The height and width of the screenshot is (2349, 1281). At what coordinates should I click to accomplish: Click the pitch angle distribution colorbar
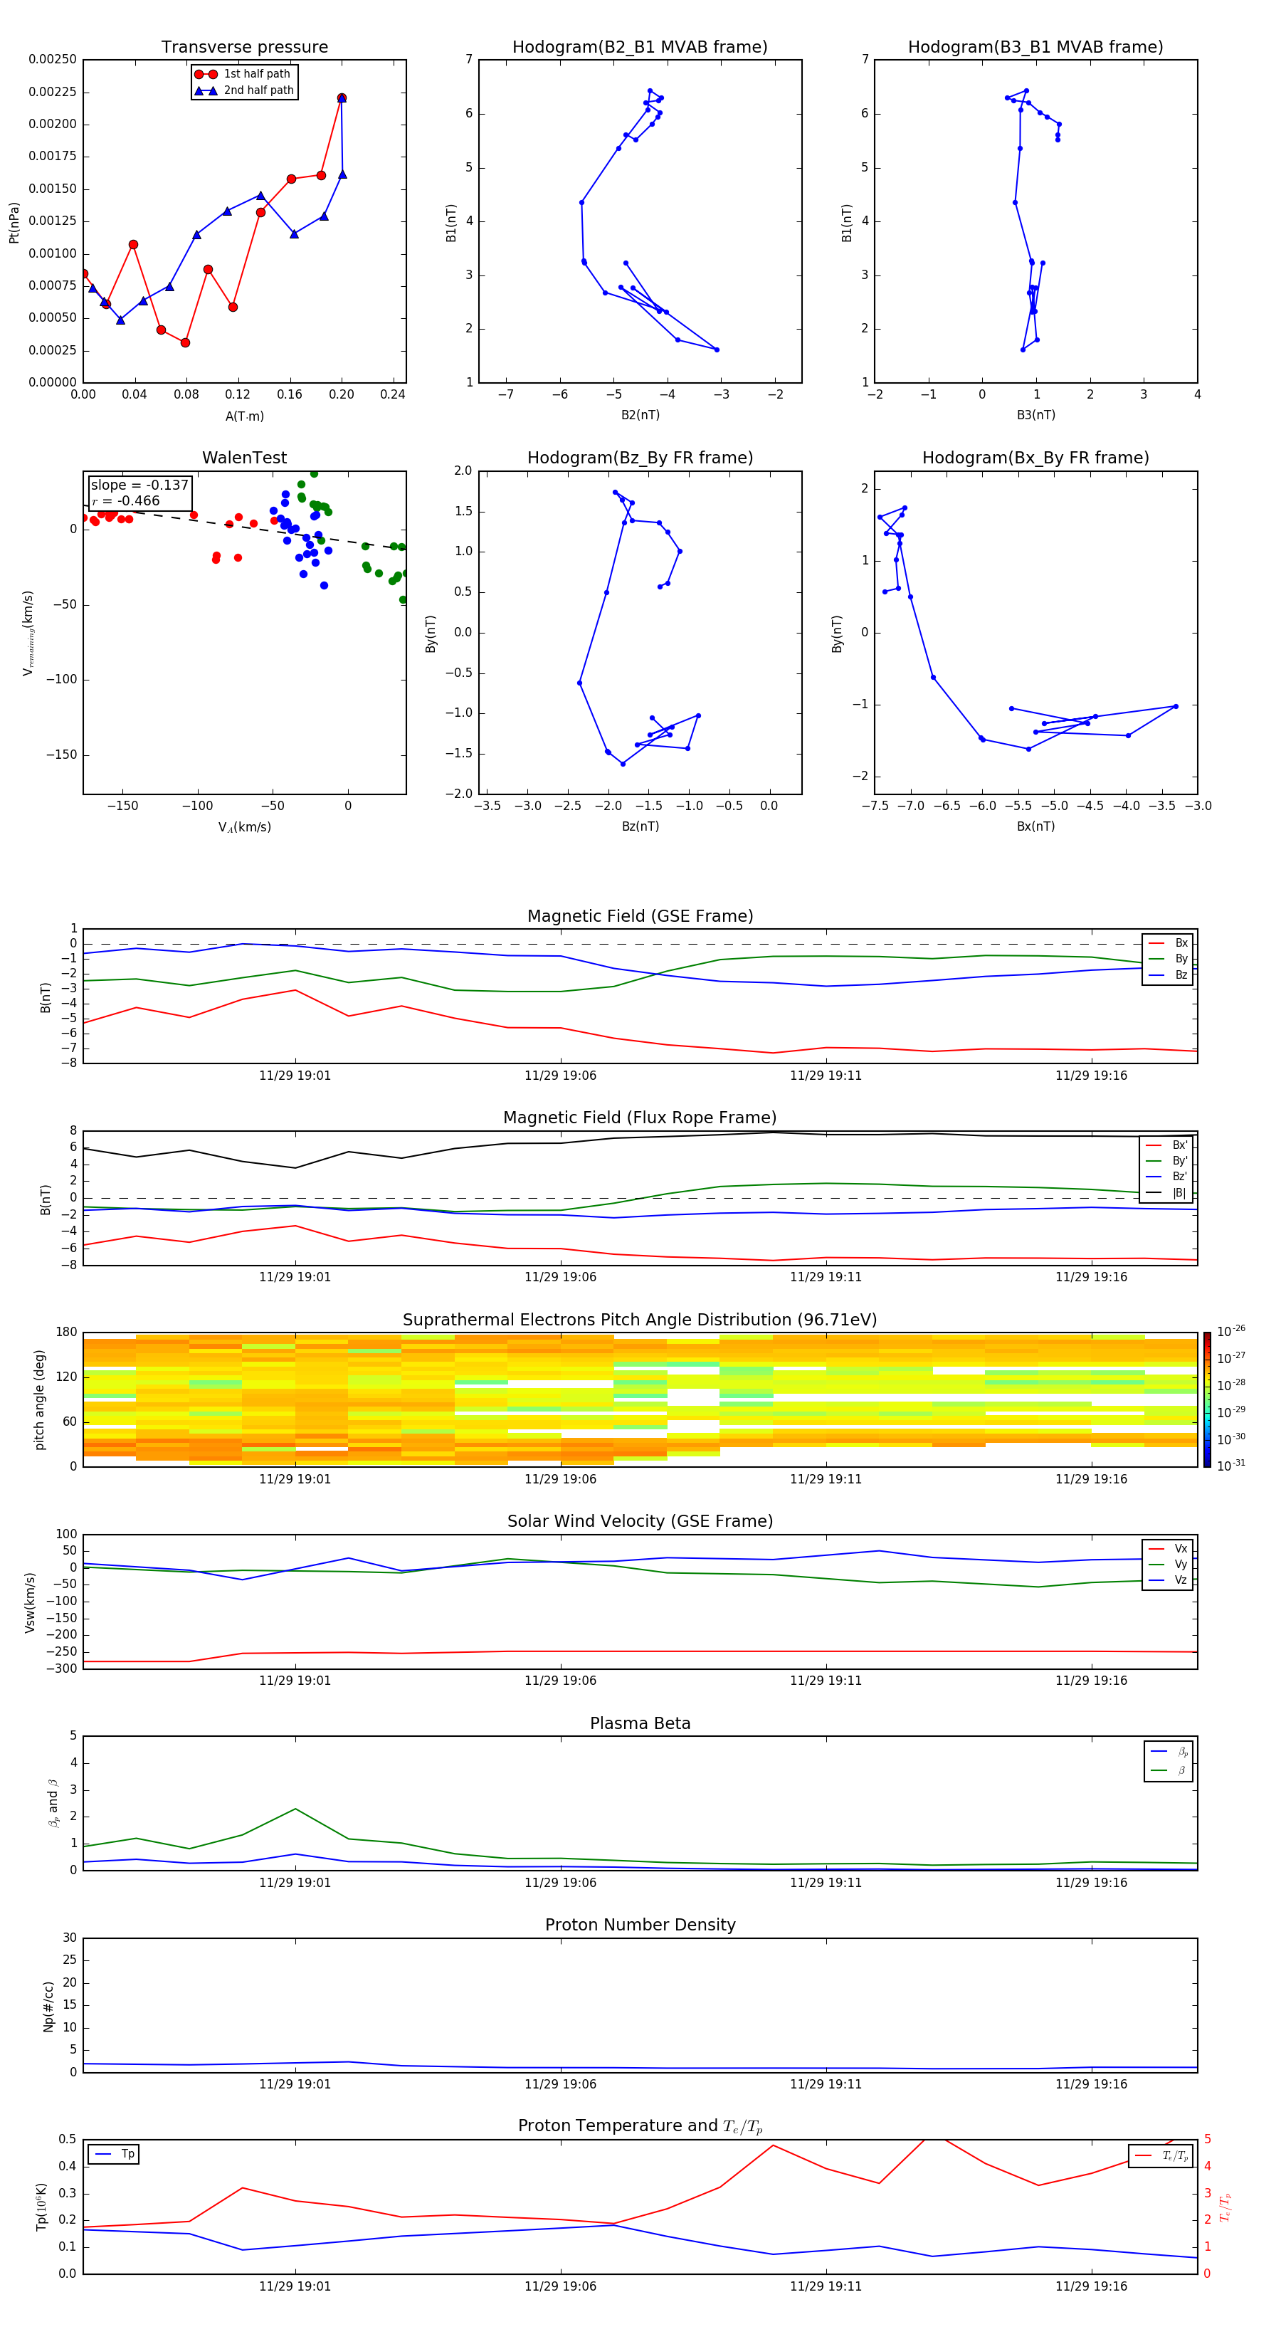point(1206,1399)
